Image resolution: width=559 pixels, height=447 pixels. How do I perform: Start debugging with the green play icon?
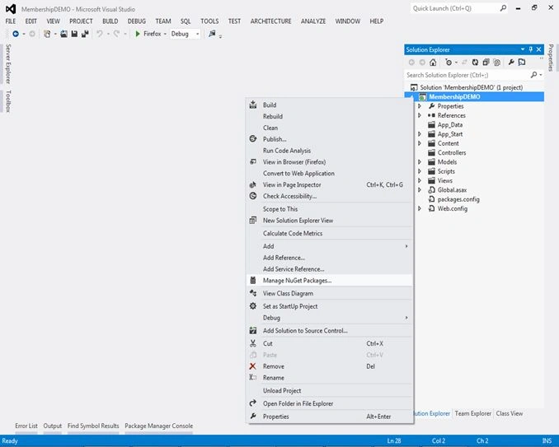click(138, 34)
